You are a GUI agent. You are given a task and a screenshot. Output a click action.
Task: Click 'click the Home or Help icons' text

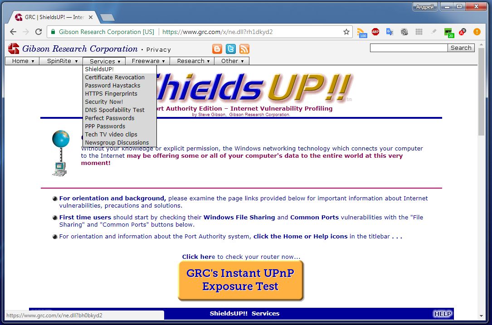click(x=301, y=237)
